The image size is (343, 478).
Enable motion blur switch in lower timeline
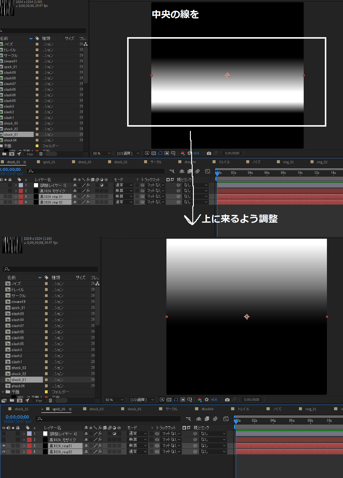coord(215,419)
